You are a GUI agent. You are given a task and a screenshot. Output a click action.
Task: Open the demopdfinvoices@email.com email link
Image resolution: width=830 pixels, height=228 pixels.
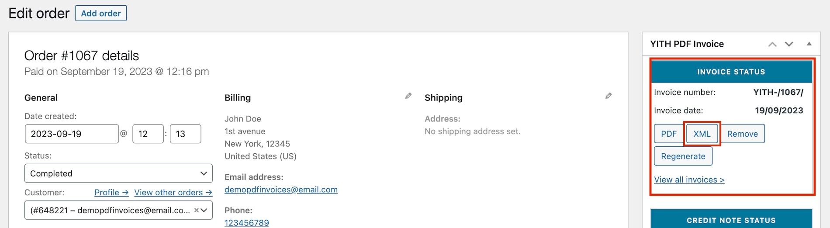pos(281,190)
